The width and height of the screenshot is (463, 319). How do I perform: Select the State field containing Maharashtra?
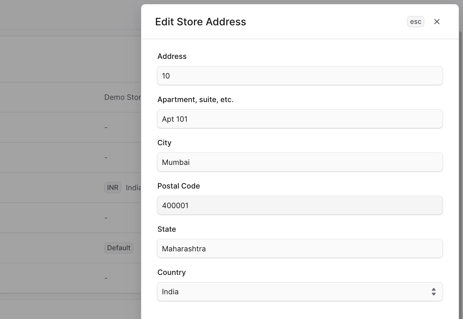click(300, 248)
